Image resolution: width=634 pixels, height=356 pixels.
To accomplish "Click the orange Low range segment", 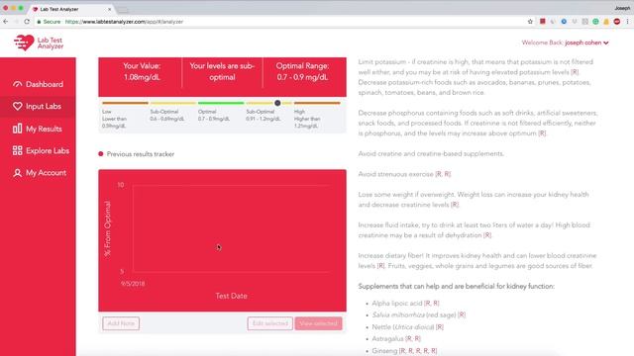I will pos(125,103).
